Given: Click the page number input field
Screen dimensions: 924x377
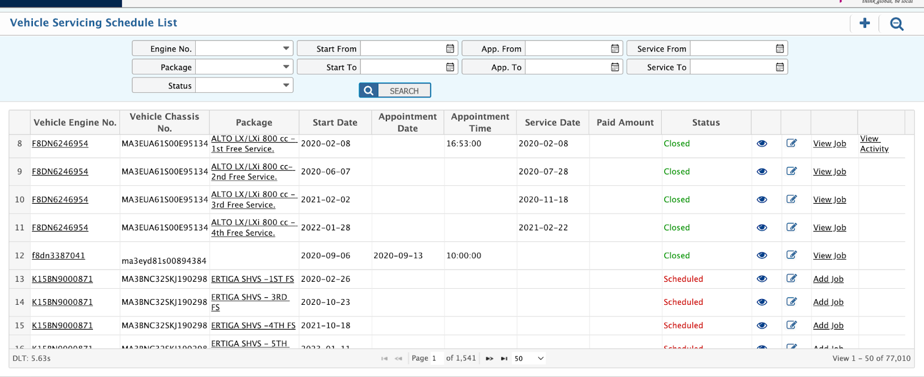Looking at the screenshot, I should pyautogui.click(x=437, y=359).
